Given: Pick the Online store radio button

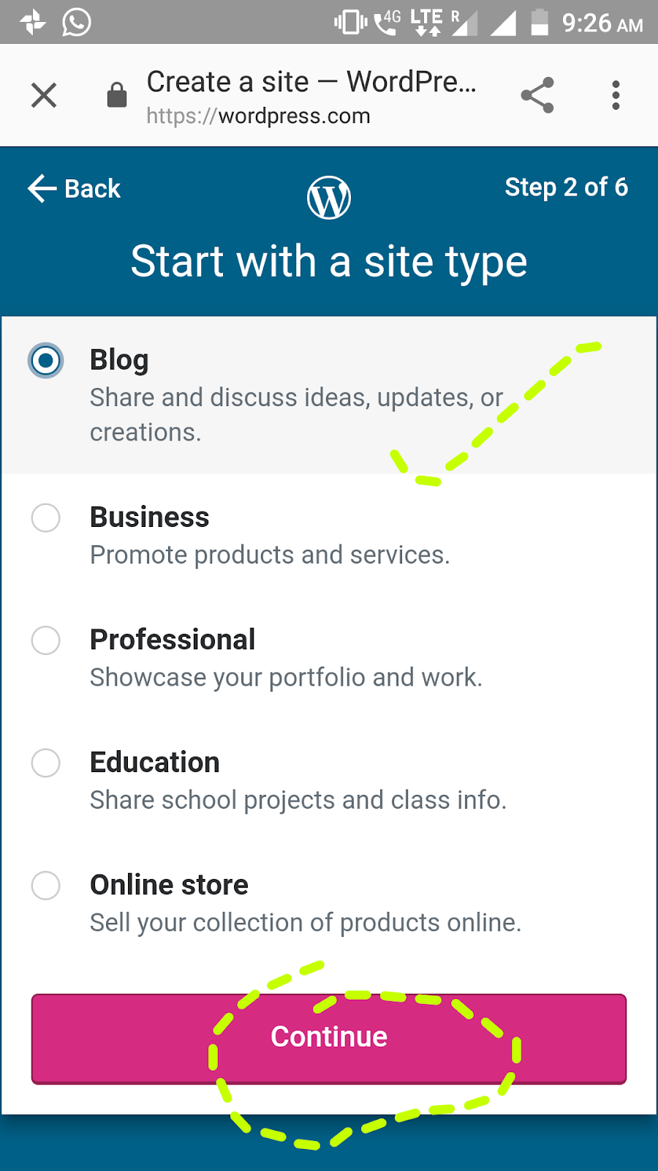Looking at the screenshot, I should [45, 886].
